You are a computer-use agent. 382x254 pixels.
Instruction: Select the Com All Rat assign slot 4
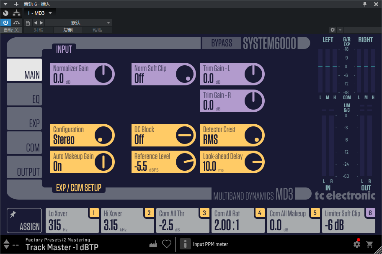(x=238, y=221)
